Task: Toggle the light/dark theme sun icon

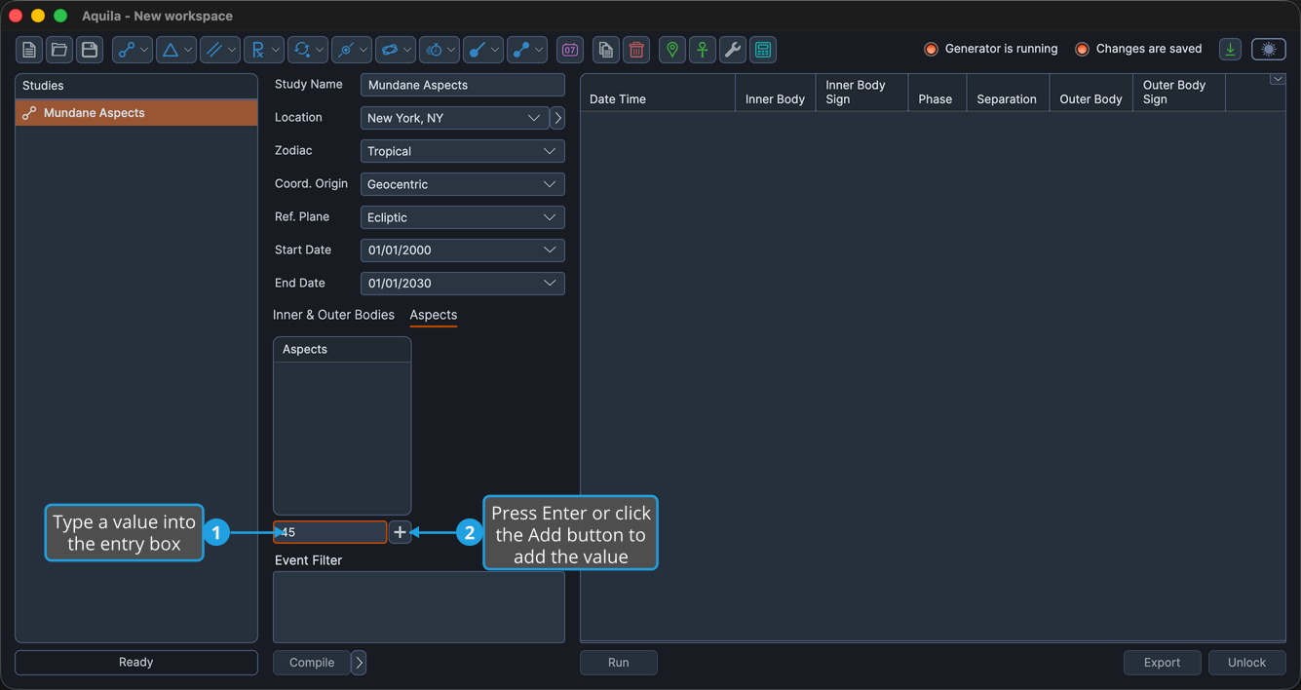Action: pyautogui.click(x=1269, y=50)
